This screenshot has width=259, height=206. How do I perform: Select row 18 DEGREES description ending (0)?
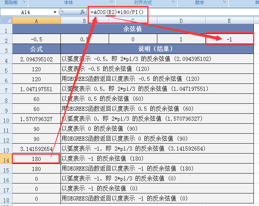click(157, 198)
